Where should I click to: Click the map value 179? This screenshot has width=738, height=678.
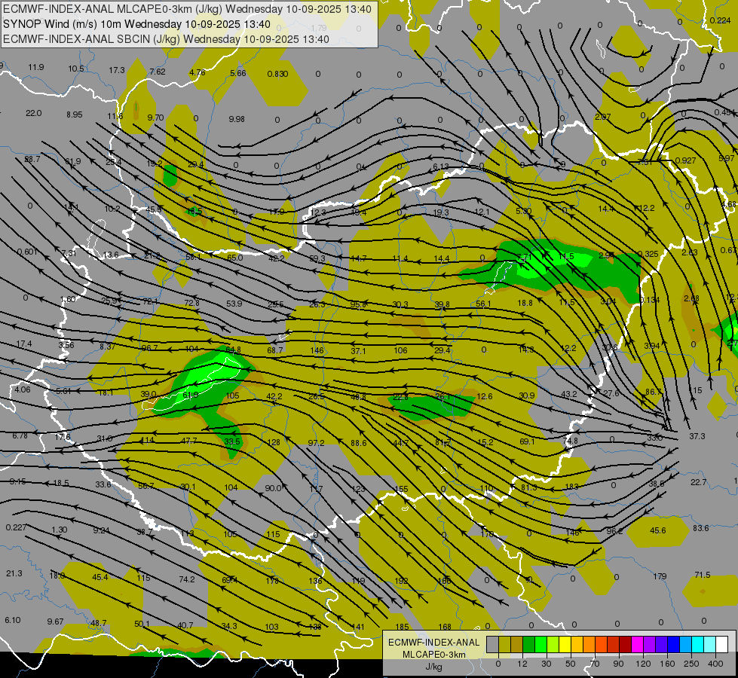[660, 576]
